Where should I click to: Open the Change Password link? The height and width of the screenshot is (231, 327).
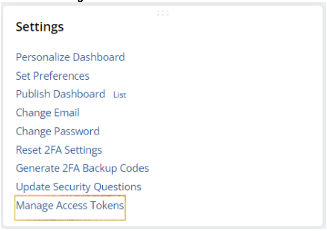pos(58,131)
